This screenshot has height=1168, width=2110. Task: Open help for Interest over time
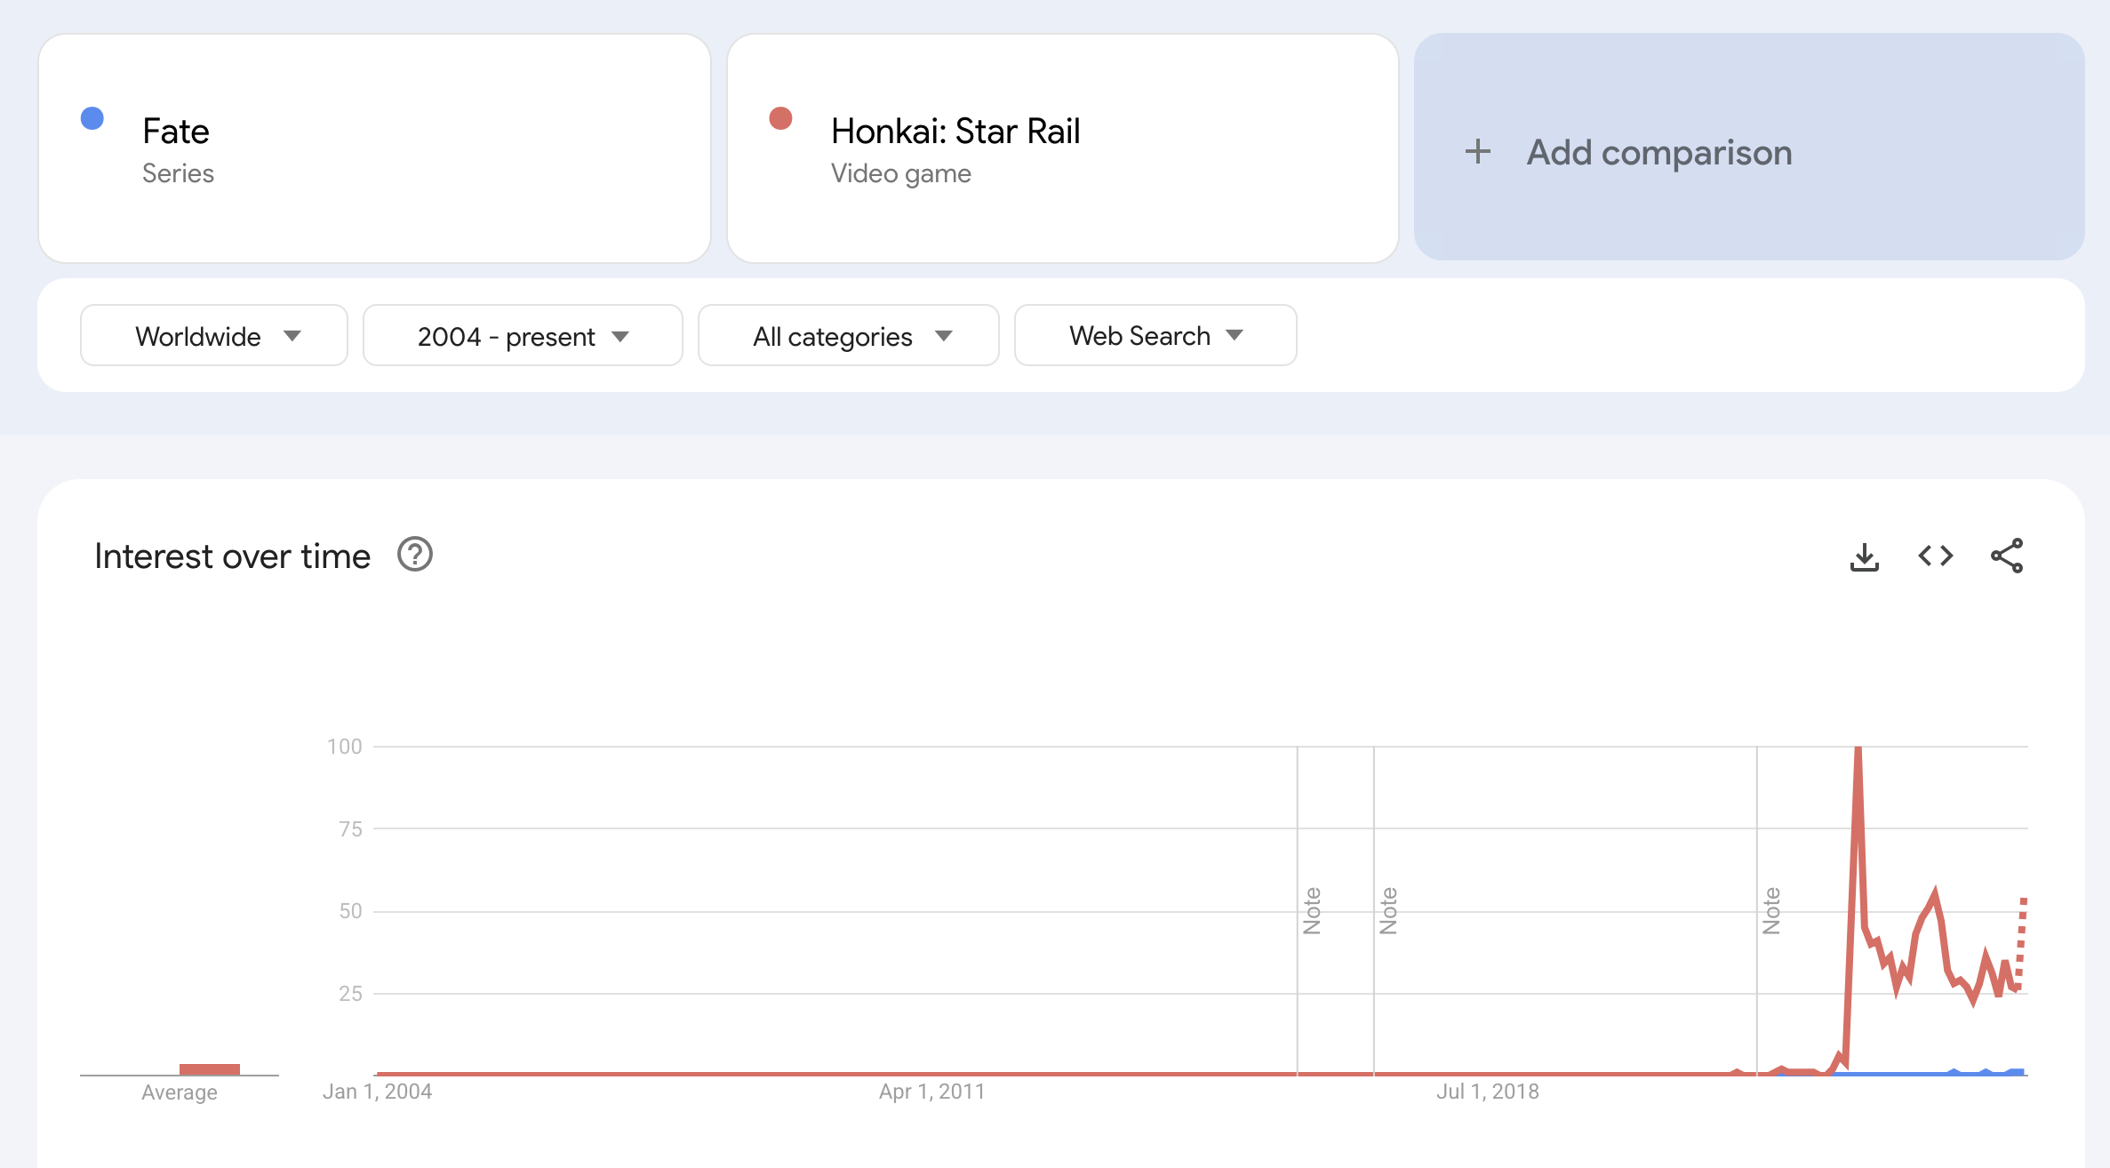tap(414, 556)
